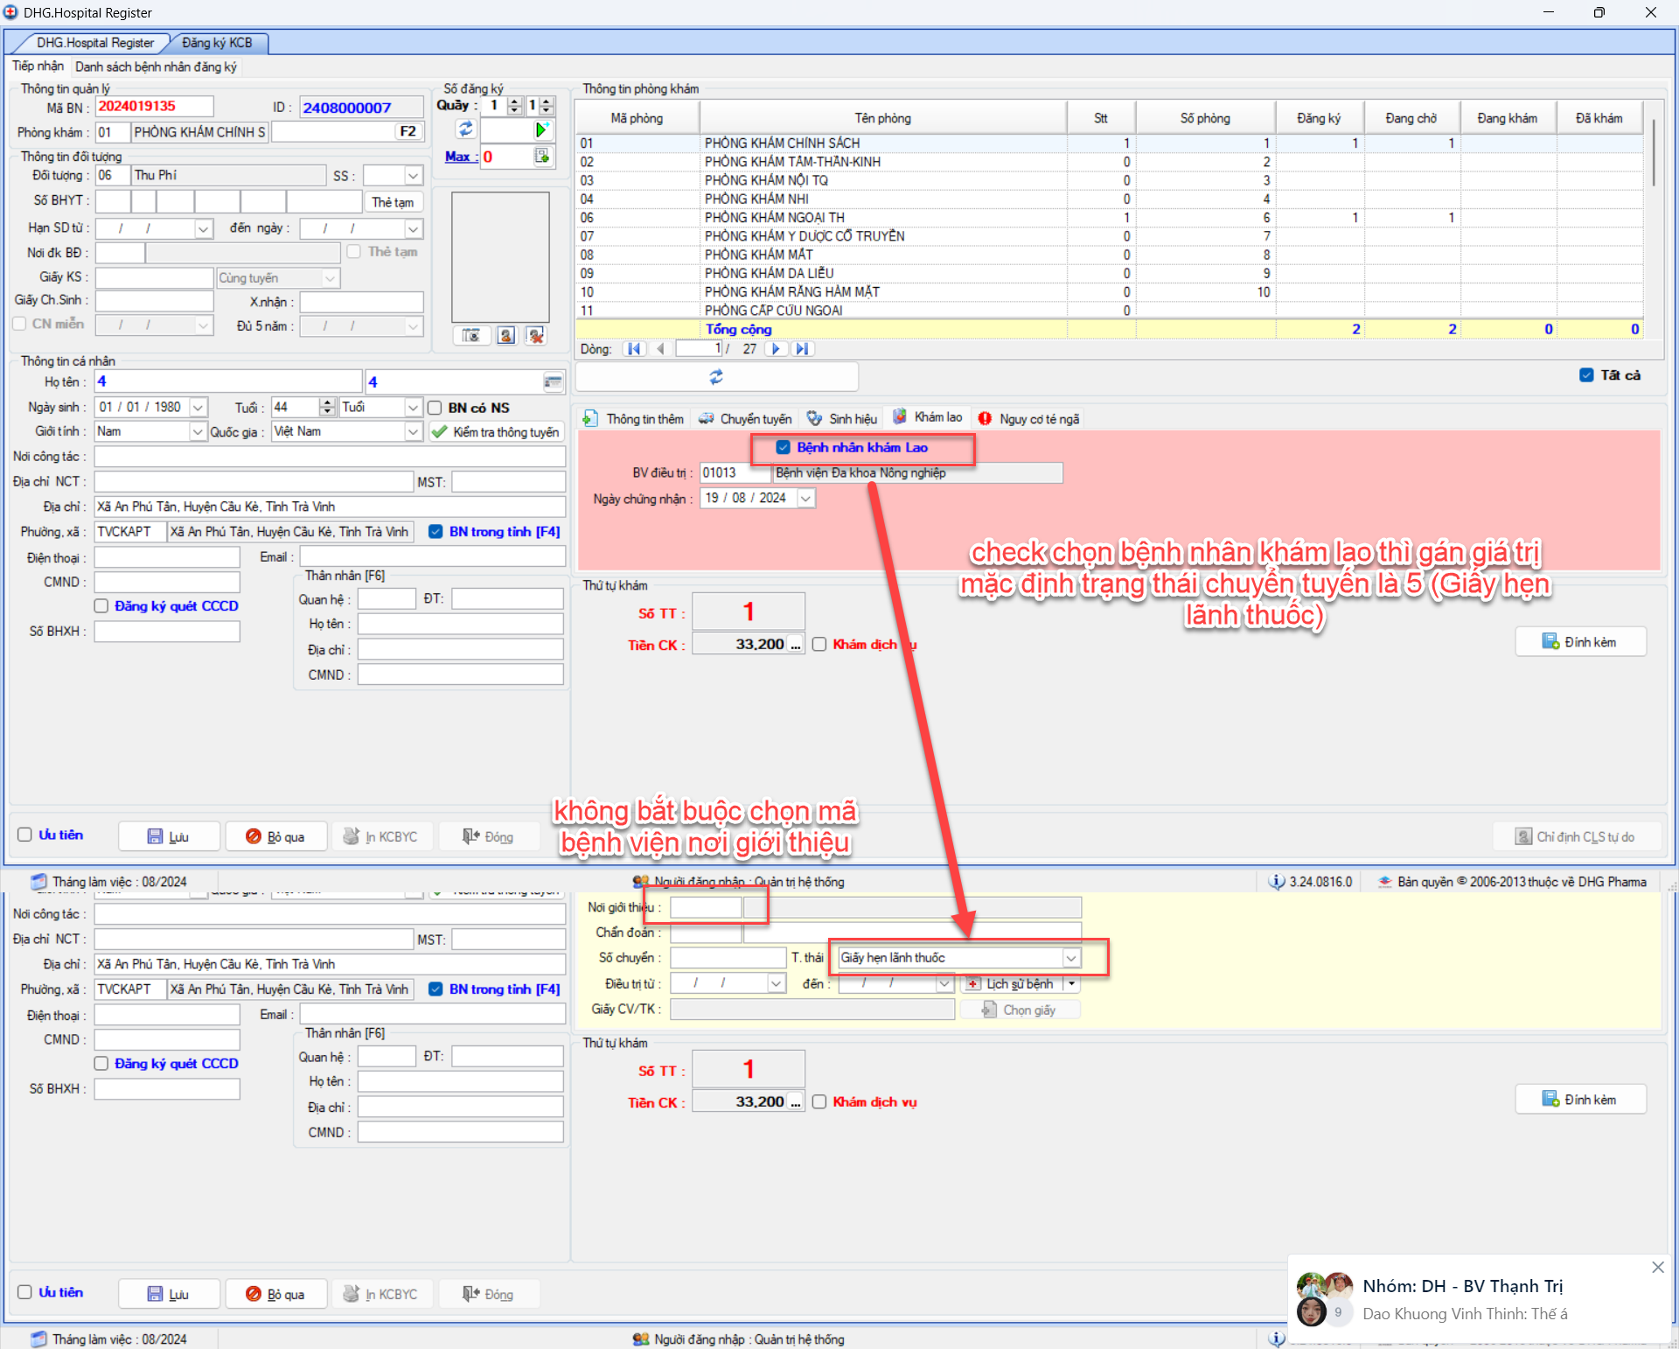Click the delete patient photo icon
This screenshot has height=1349, width=1679.
536,336
